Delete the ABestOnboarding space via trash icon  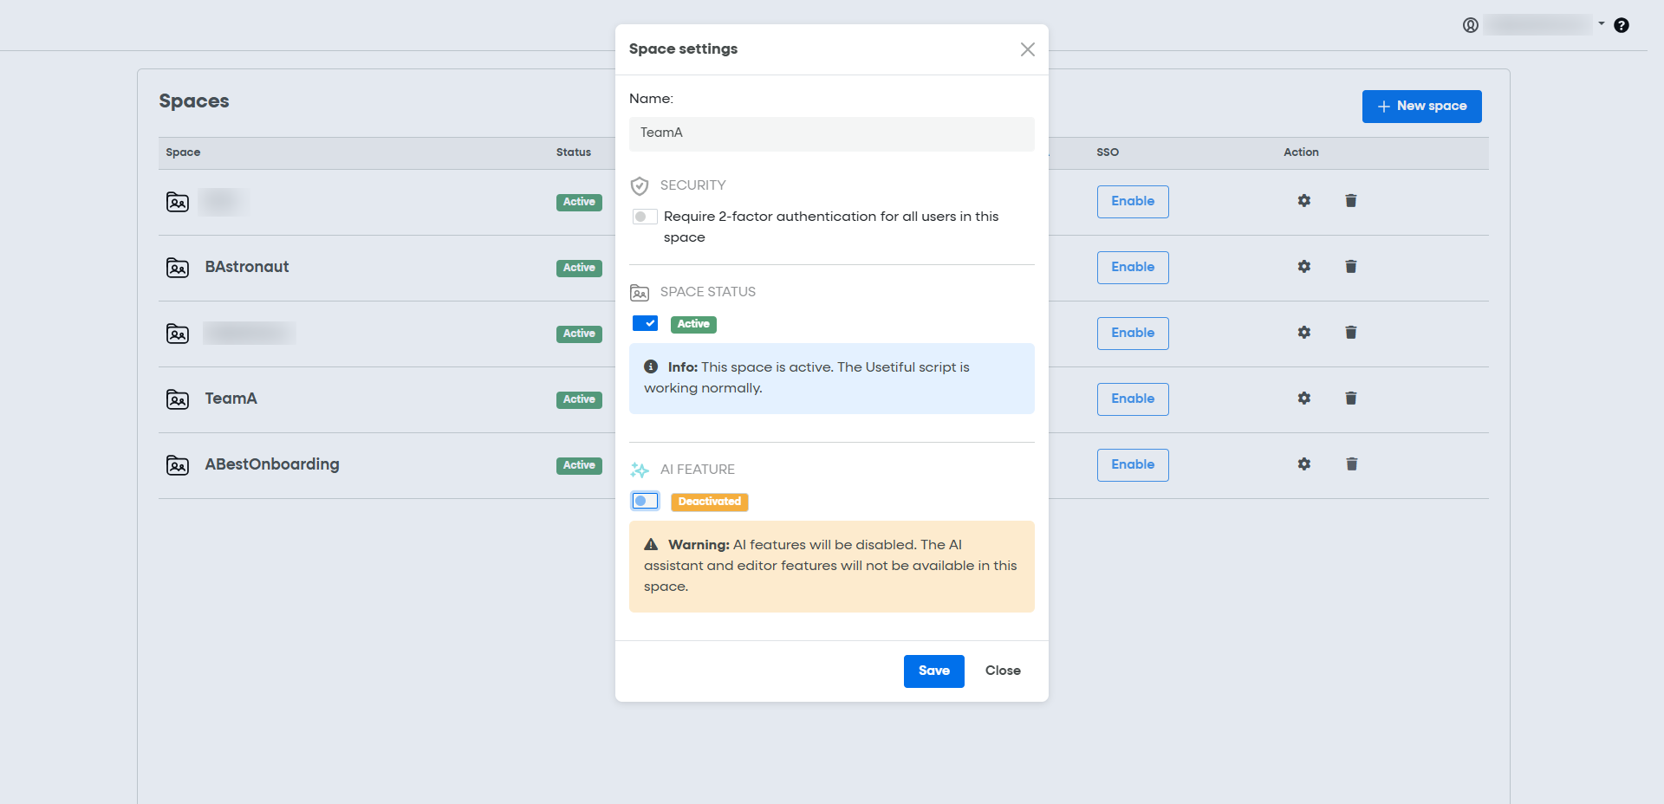1350,464
